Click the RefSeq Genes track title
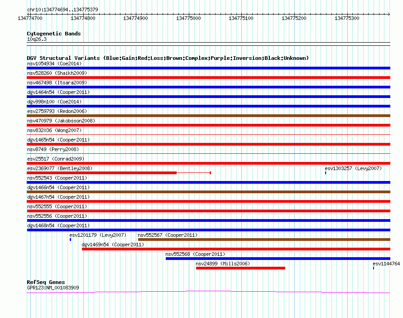The image size is (403, 318). pos(46,282)
